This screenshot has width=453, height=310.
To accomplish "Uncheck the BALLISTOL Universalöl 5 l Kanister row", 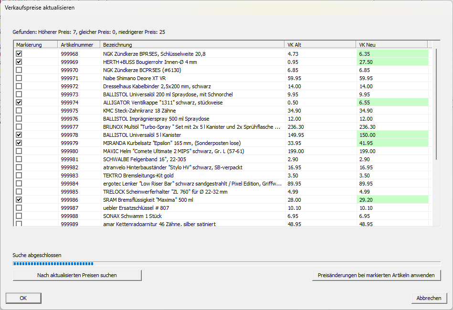I will 19,134.
